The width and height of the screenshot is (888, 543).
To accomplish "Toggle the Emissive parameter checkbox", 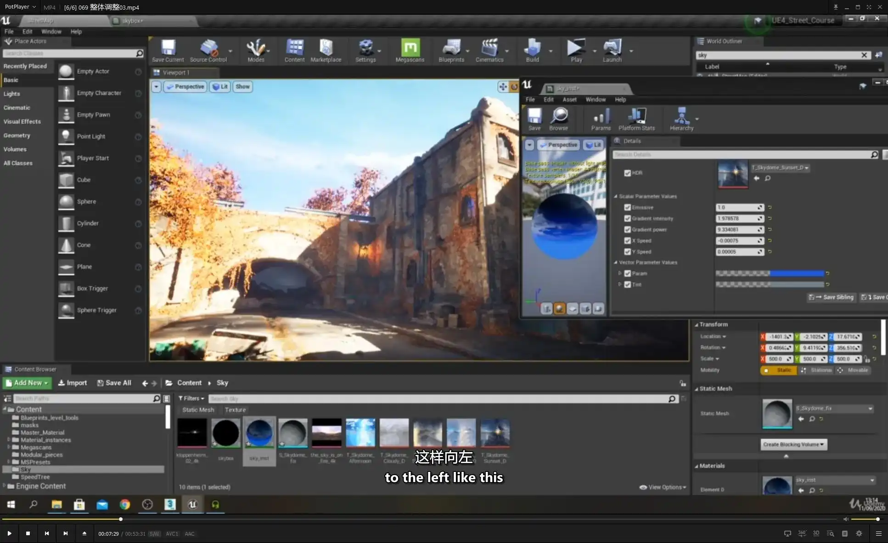I will [627, 207].
